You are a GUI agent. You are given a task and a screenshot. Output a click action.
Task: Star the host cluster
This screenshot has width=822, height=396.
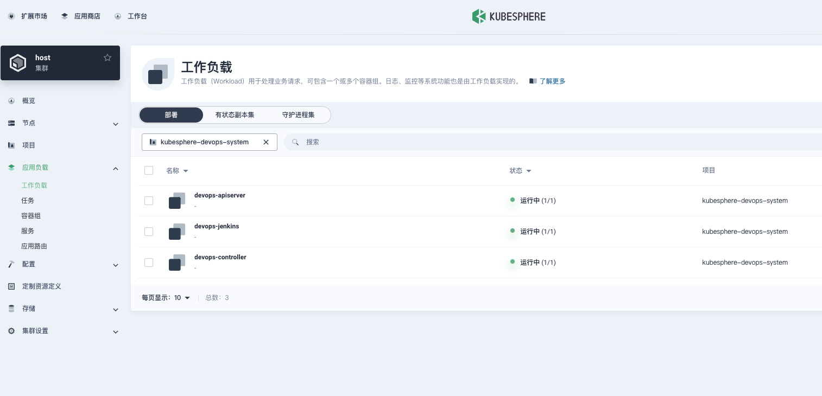(x=108, y=58)
